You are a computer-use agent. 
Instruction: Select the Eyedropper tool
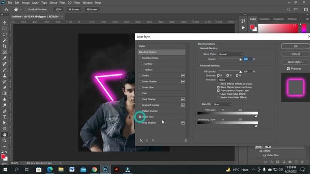(4, 58)
